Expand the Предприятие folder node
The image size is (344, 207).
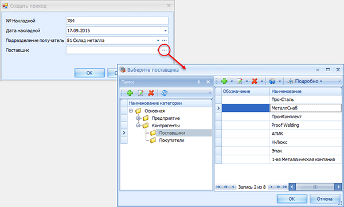pos(138,118)
